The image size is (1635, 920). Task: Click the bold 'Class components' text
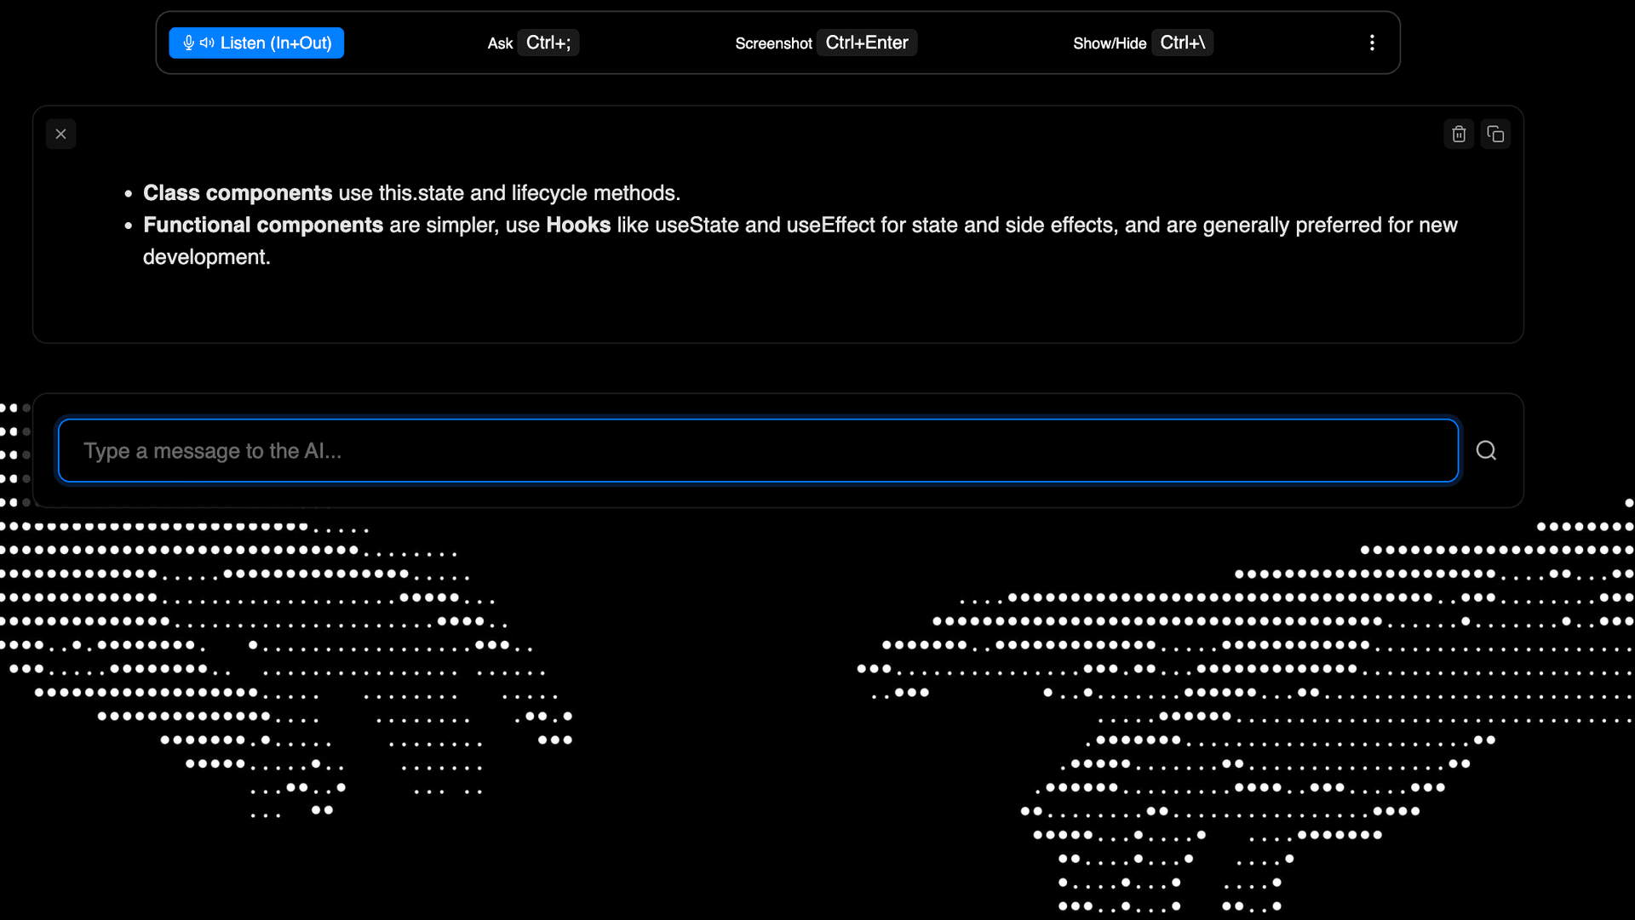pyautogui.click(x=238, y=193)
